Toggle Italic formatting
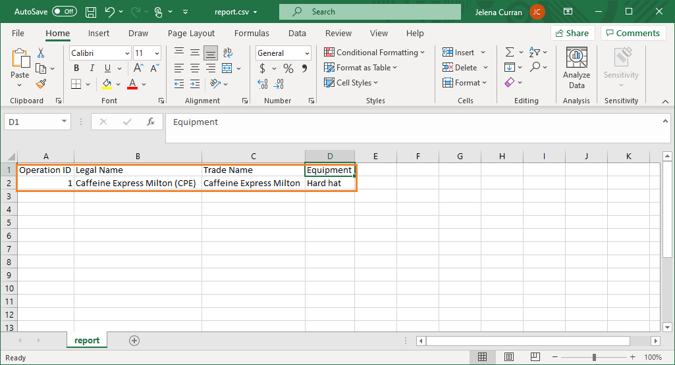 90,68
